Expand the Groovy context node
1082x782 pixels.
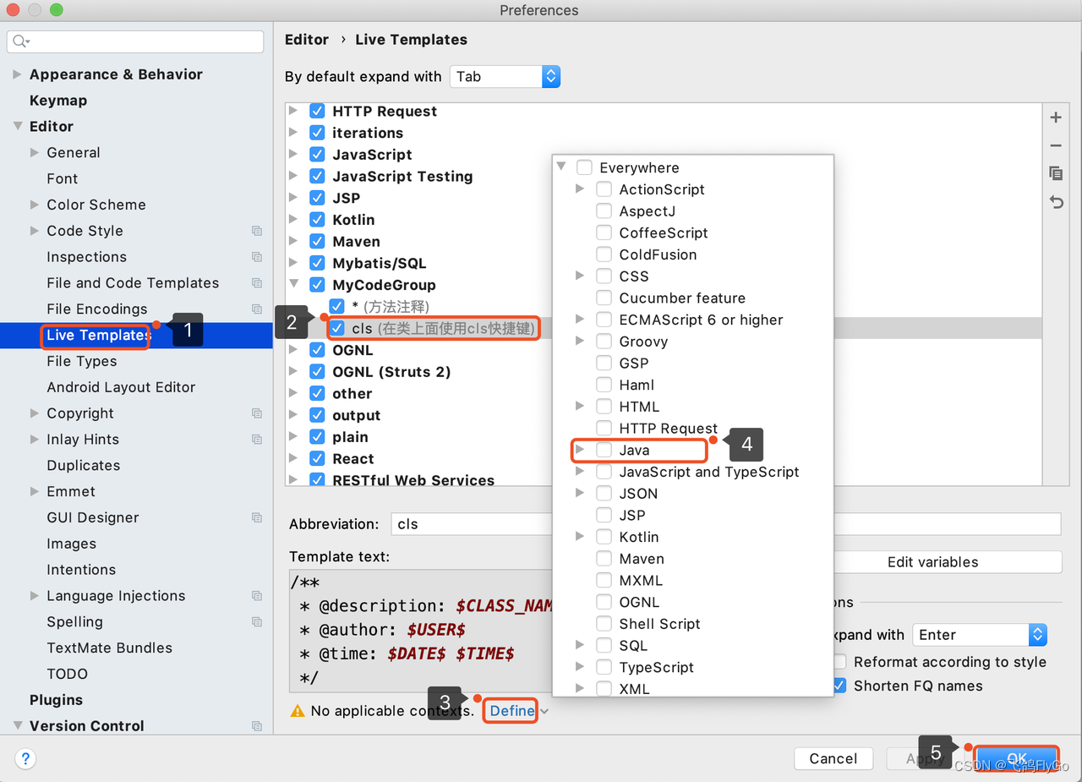pos(580,342)
